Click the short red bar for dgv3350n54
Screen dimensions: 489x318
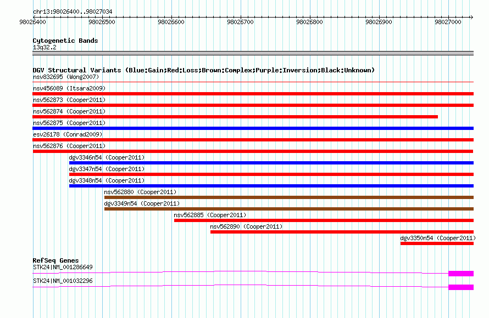point(437,243)
